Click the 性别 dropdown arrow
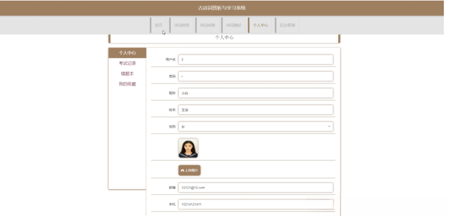The width and height of the screenshot is (449, 216). [329, 126]
